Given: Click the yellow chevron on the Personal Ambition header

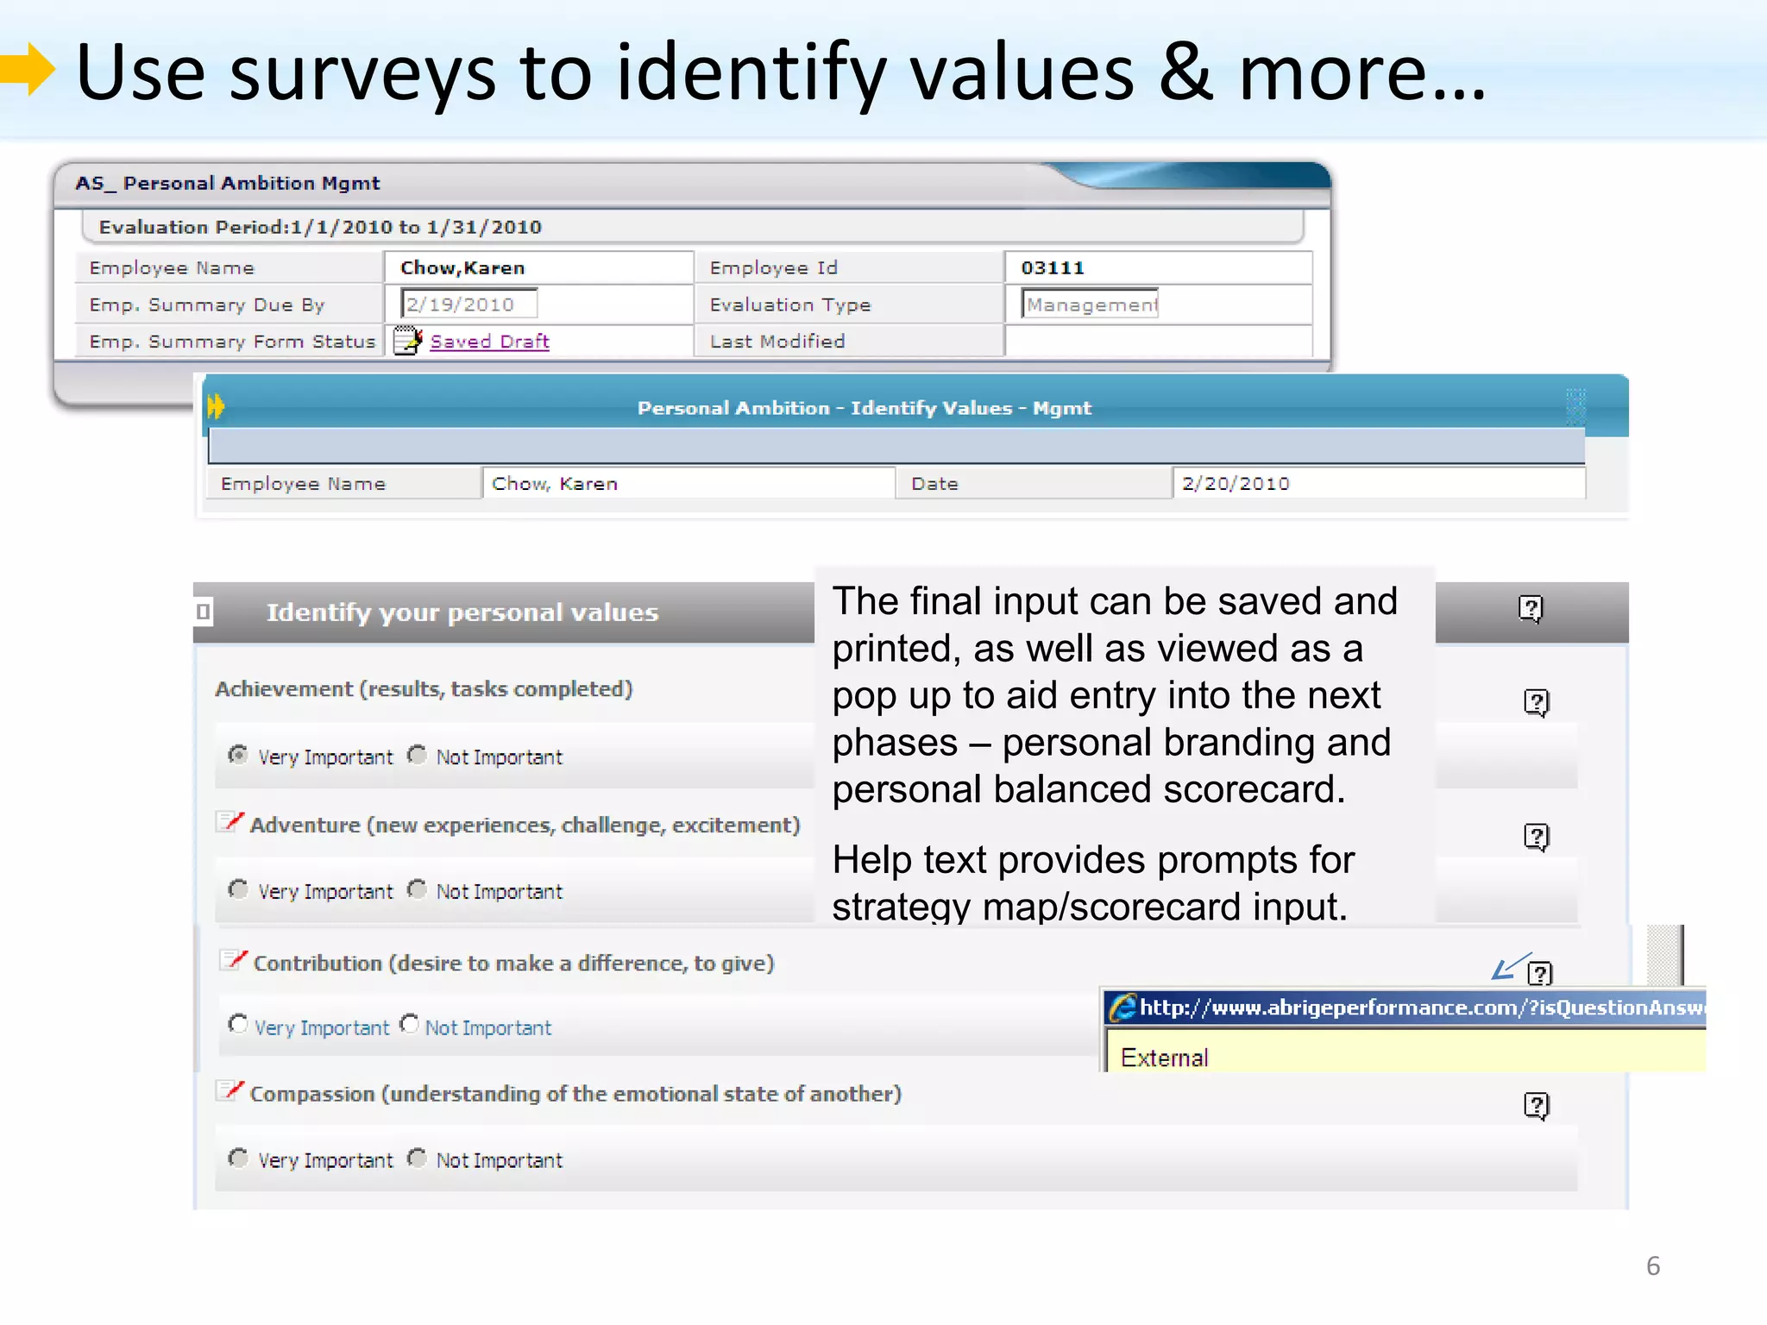Looking at the screenshot, I should coord(217,406).
